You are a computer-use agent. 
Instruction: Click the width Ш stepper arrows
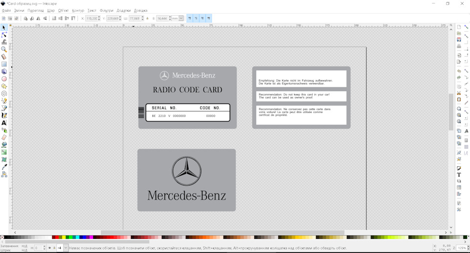point(142,18)
